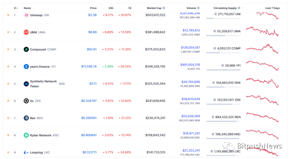Open the Compound volume $126,054,187 link

[x=190, y=48]
